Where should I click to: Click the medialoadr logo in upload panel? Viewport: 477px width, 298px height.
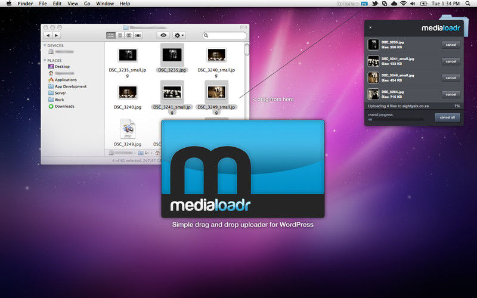tap(441, 28)
